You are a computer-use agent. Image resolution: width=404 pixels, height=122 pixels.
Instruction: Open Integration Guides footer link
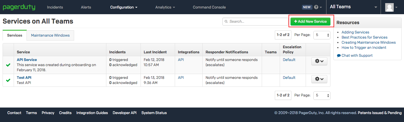[92, 113]
